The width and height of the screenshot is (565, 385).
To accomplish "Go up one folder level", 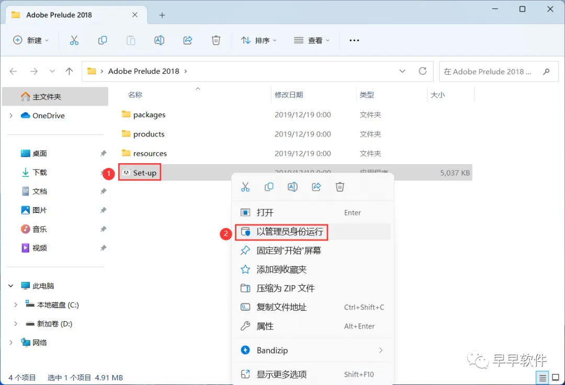I will (69, 71).
